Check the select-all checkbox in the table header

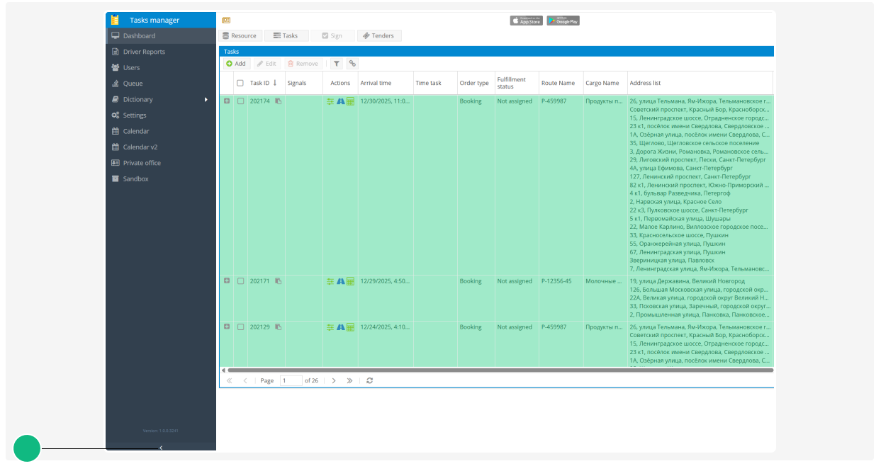click(x=241, y=82)
